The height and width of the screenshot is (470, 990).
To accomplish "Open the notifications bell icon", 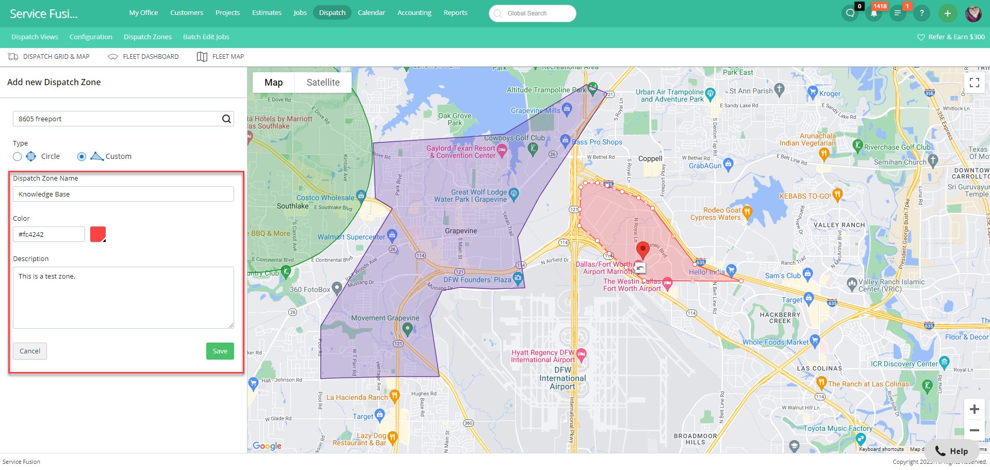I will coord(873,13).
